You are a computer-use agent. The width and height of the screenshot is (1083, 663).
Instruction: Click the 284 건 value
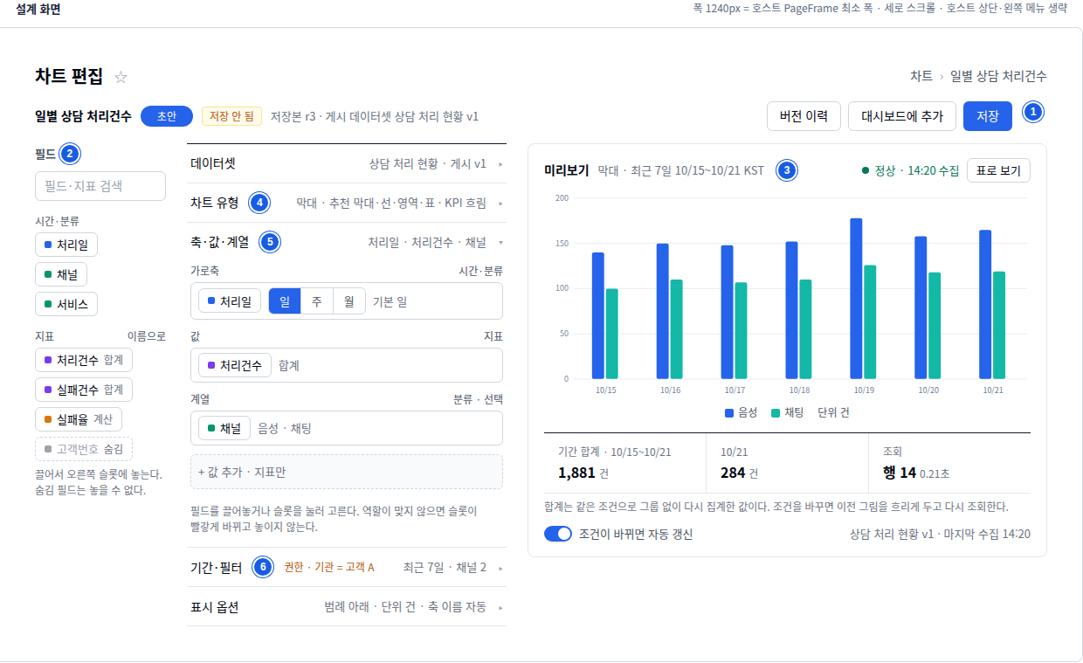(x=739, y=473)
